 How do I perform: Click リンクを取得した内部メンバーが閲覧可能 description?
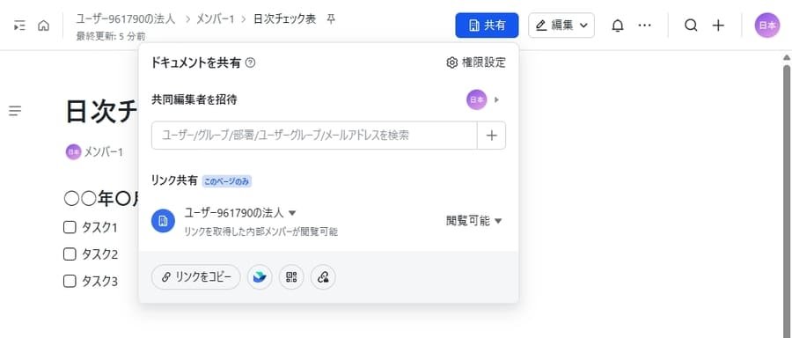[261, 231]
